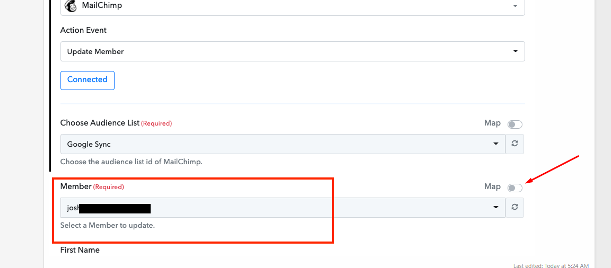Open the Member selection dropdown
Screen dimensions: 611x268
point(283,207)
